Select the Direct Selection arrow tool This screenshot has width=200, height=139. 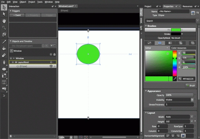[4, 14]
